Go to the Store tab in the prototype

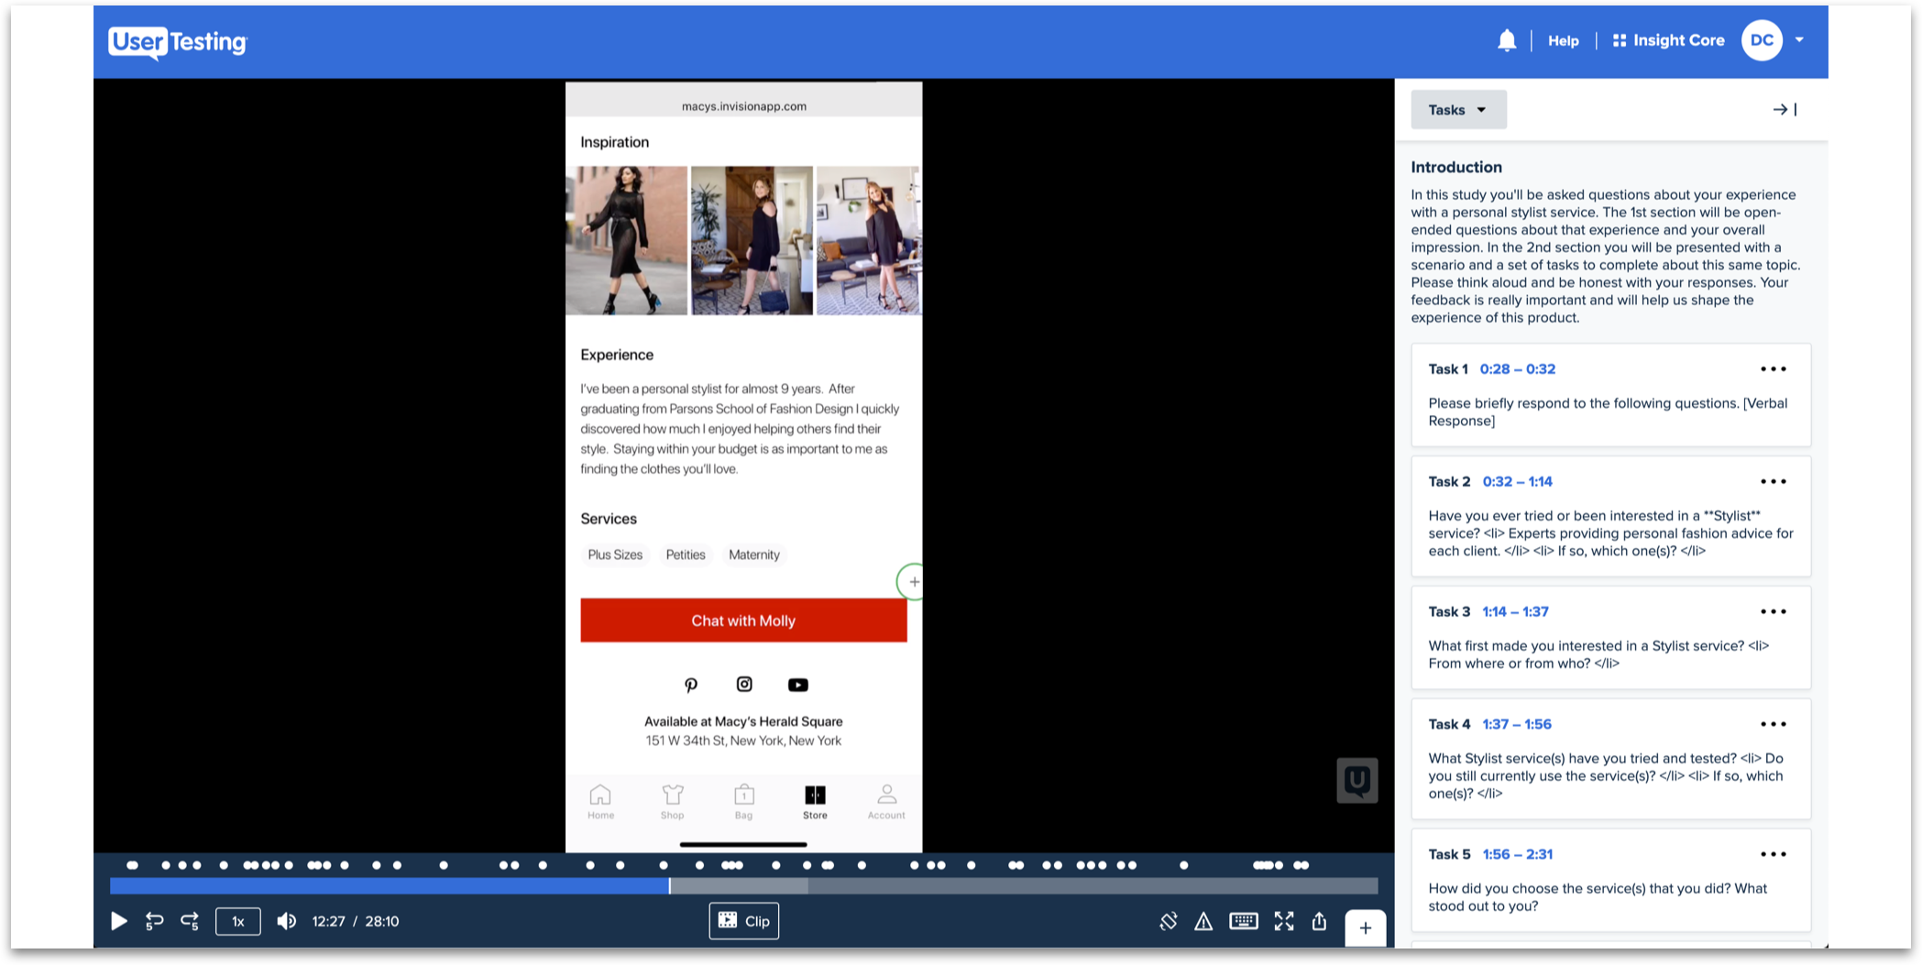(x=815, y=801)
